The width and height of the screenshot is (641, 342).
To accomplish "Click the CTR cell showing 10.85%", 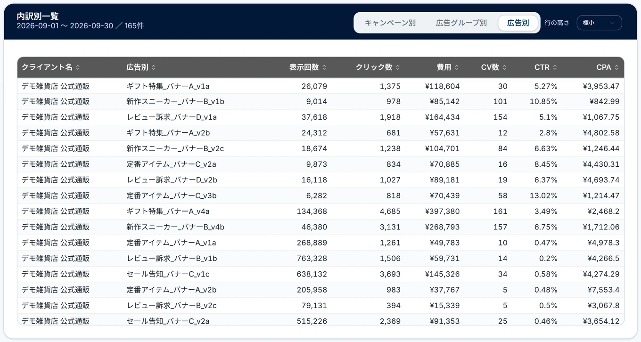I will coord(543,102).
